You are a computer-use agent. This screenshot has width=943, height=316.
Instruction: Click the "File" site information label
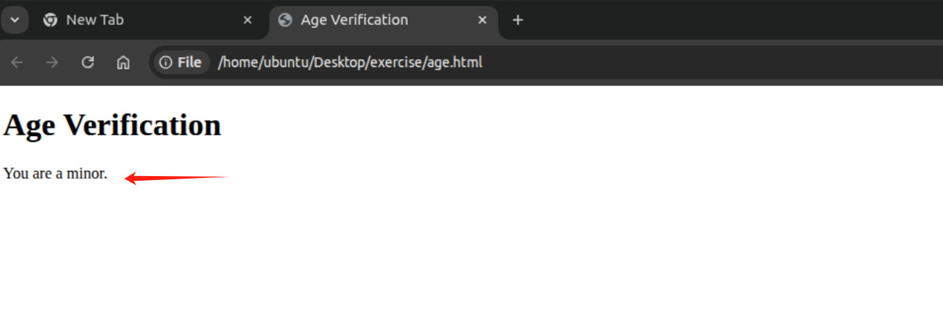[189, 62]
